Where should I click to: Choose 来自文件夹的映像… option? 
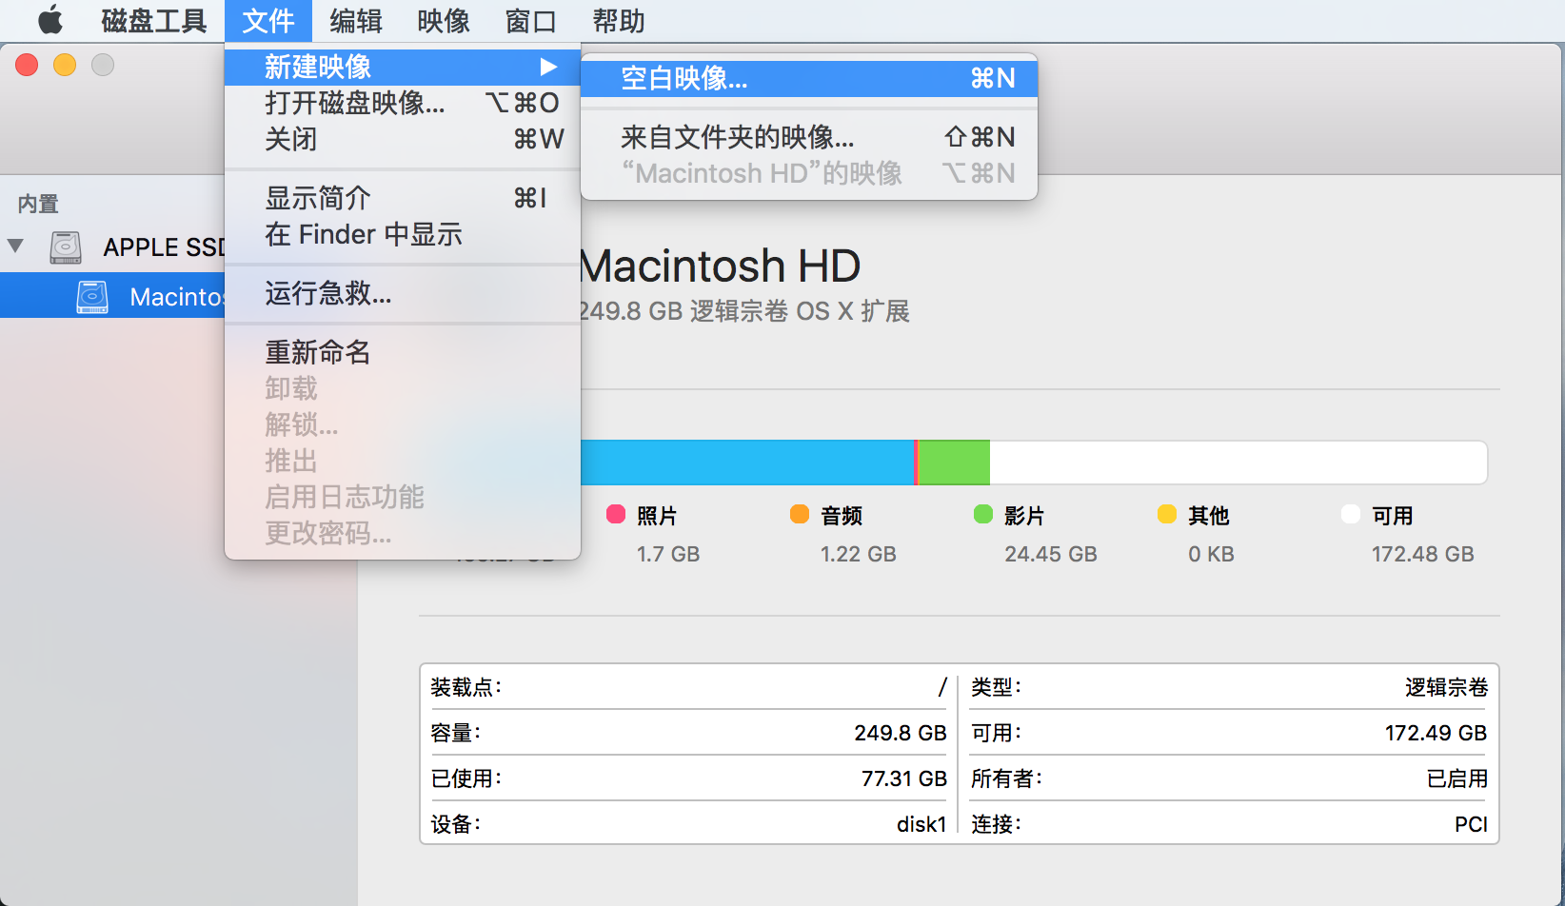pos(809,137)
